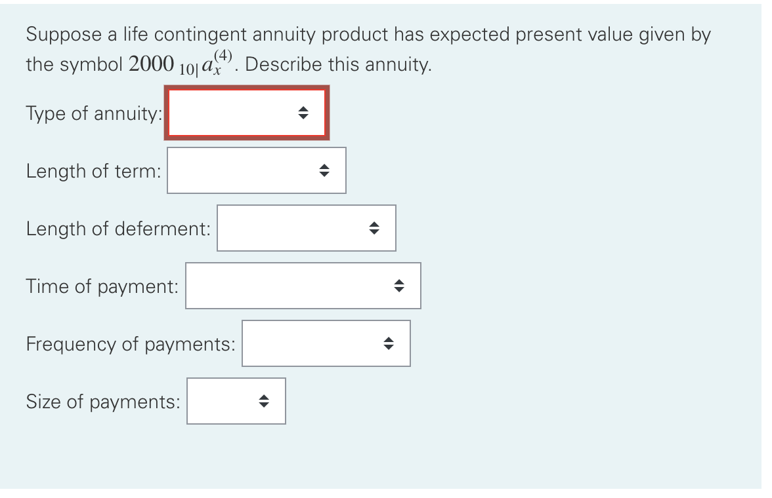Open the Length of term dropdown

point(257,170)
